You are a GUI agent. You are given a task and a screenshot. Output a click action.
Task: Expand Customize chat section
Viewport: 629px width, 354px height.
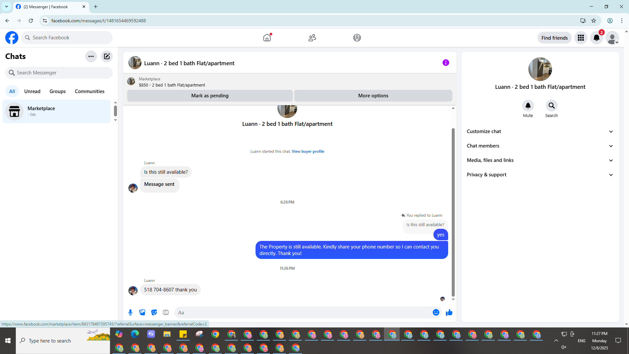(540, 131)
